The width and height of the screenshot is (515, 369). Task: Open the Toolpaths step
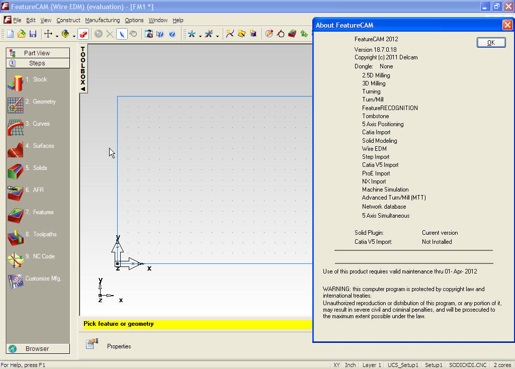pyautogui.click(x=15, y=237)
